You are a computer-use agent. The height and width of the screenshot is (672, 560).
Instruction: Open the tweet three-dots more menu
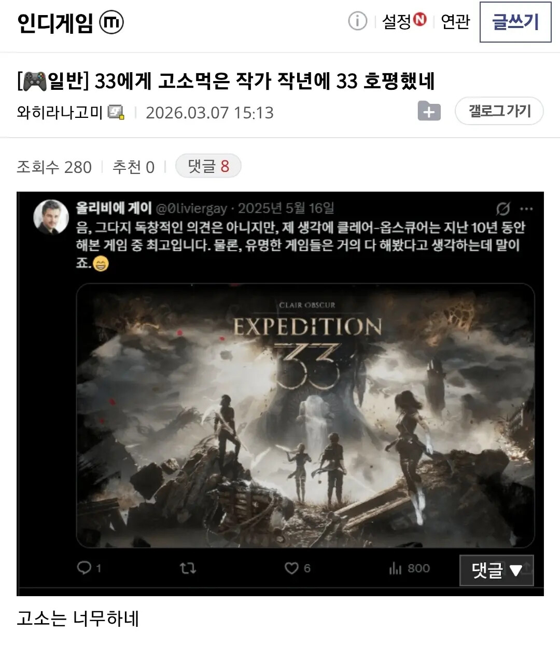click(x=526, y=209)
